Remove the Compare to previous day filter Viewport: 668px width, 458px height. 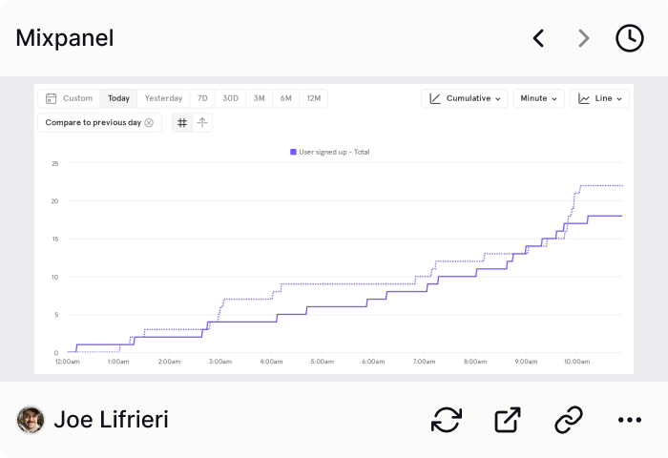pyautogui.click(x=149, y=123)
